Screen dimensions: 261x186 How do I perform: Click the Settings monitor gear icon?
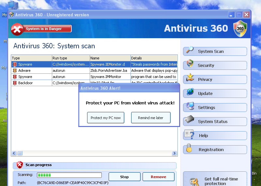190,106
